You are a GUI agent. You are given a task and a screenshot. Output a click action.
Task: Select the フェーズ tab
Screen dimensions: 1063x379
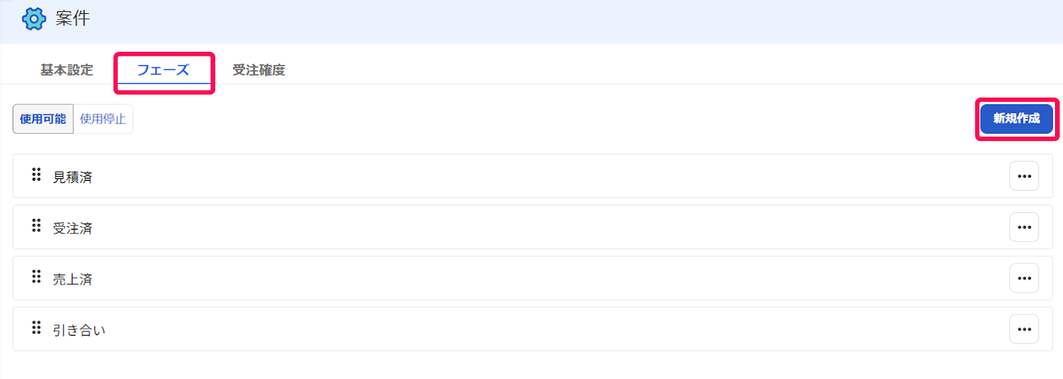pos(163,70)
